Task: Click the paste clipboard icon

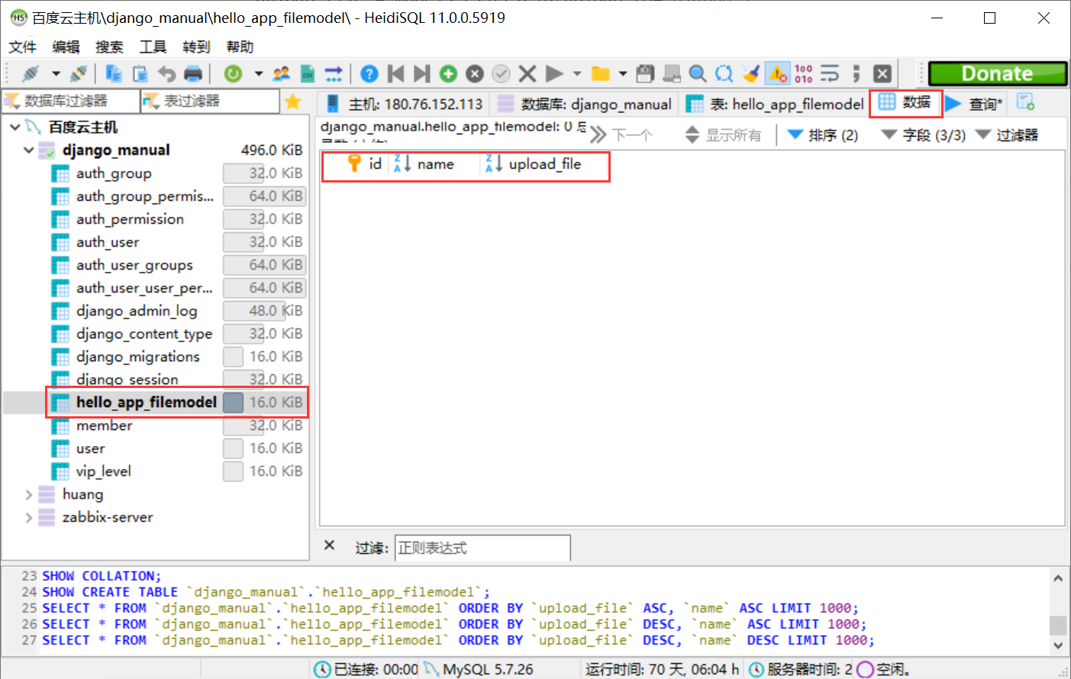Action: point(140,73)
